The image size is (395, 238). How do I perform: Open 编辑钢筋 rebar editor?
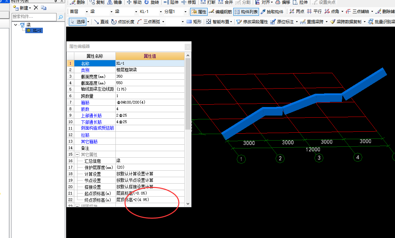(220, 12)
